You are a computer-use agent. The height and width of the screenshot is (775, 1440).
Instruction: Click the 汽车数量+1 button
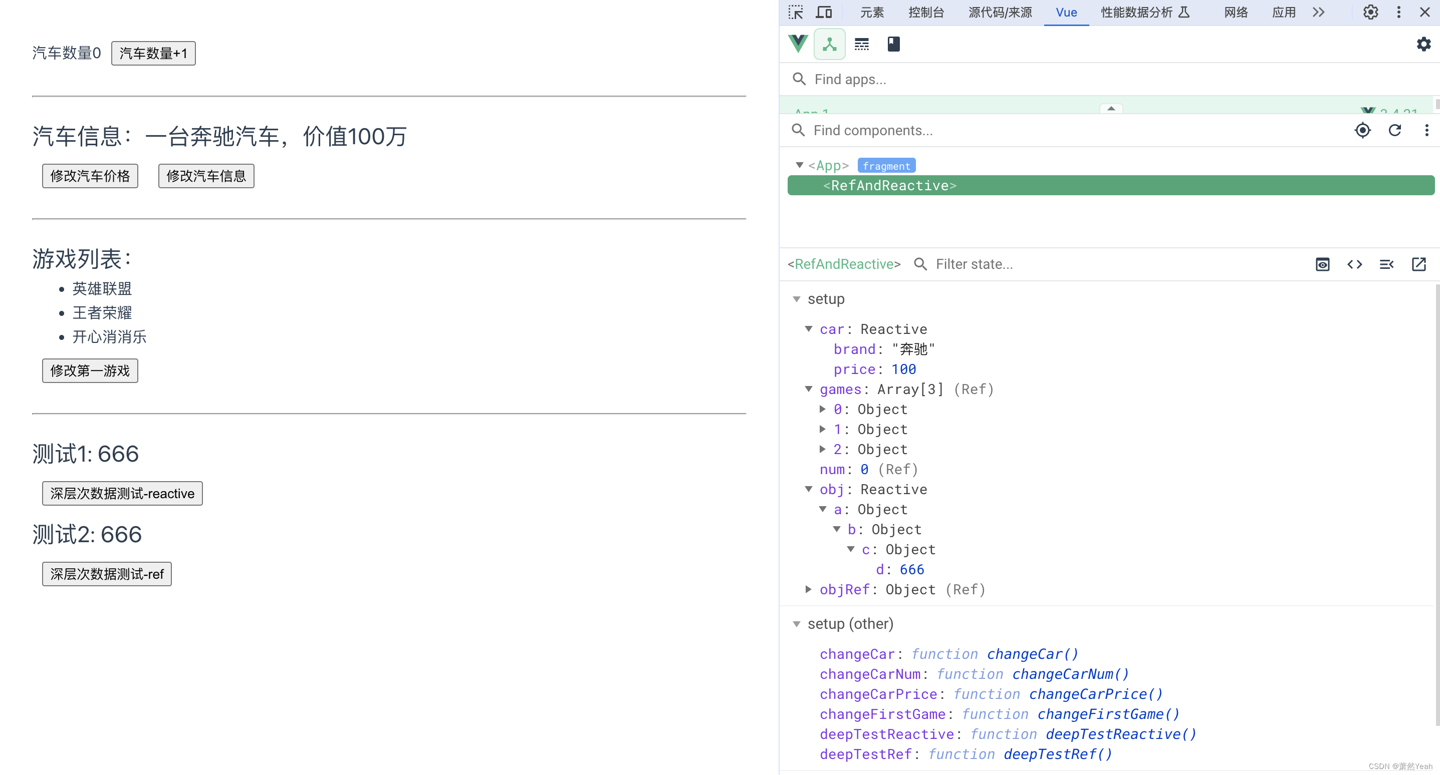153,53
